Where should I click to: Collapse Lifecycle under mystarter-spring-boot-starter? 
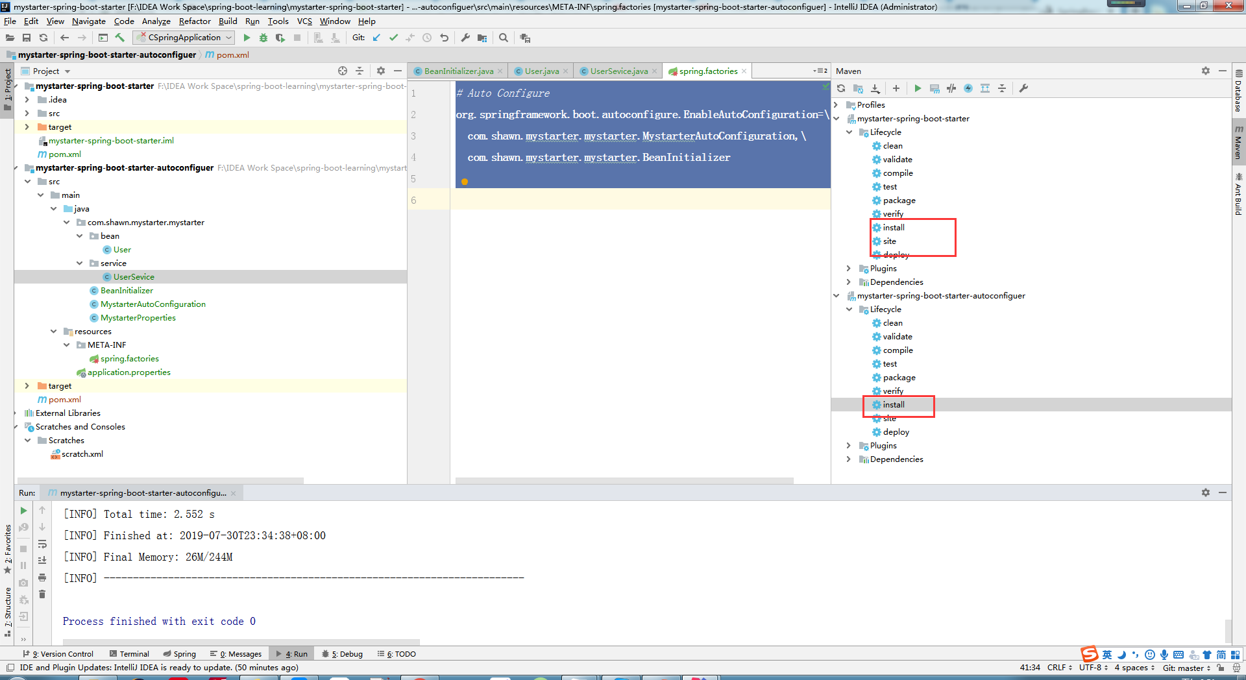click(849, 132)
